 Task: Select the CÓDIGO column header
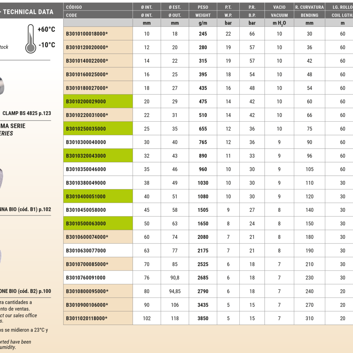pyautogui.click(x=74, y=7)
